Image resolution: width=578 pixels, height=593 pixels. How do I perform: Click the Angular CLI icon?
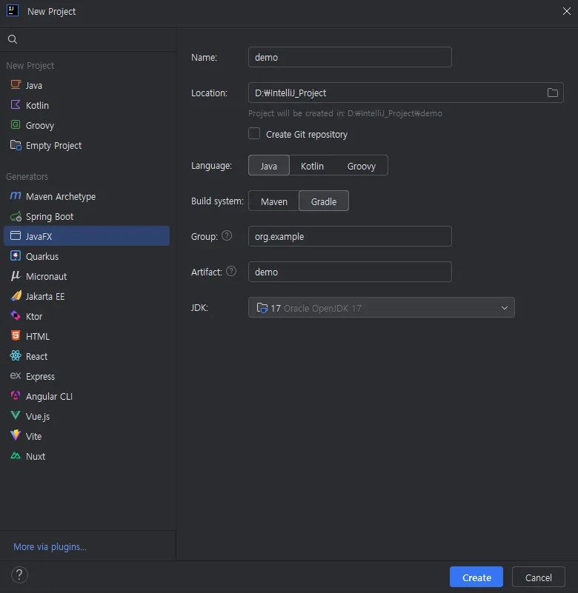tap(16, 395)
